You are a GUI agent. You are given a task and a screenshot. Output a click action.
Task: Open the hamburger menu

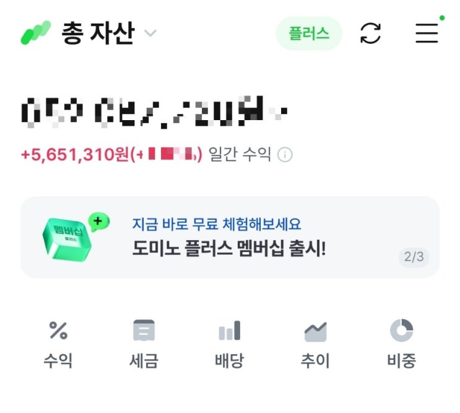point(427,33)
